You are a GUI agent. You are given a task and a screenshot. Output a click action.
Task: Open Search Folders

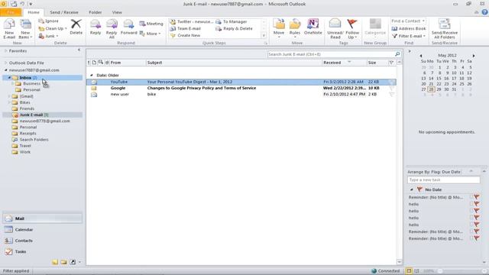[x=34, y=140]
